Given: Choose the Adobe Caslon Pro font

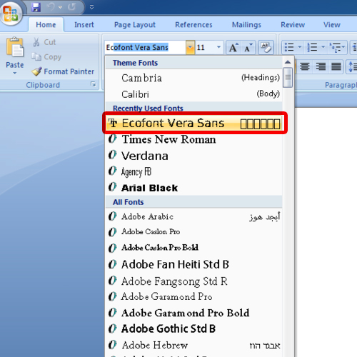Looking at the screenshot, I should [193, 232].
